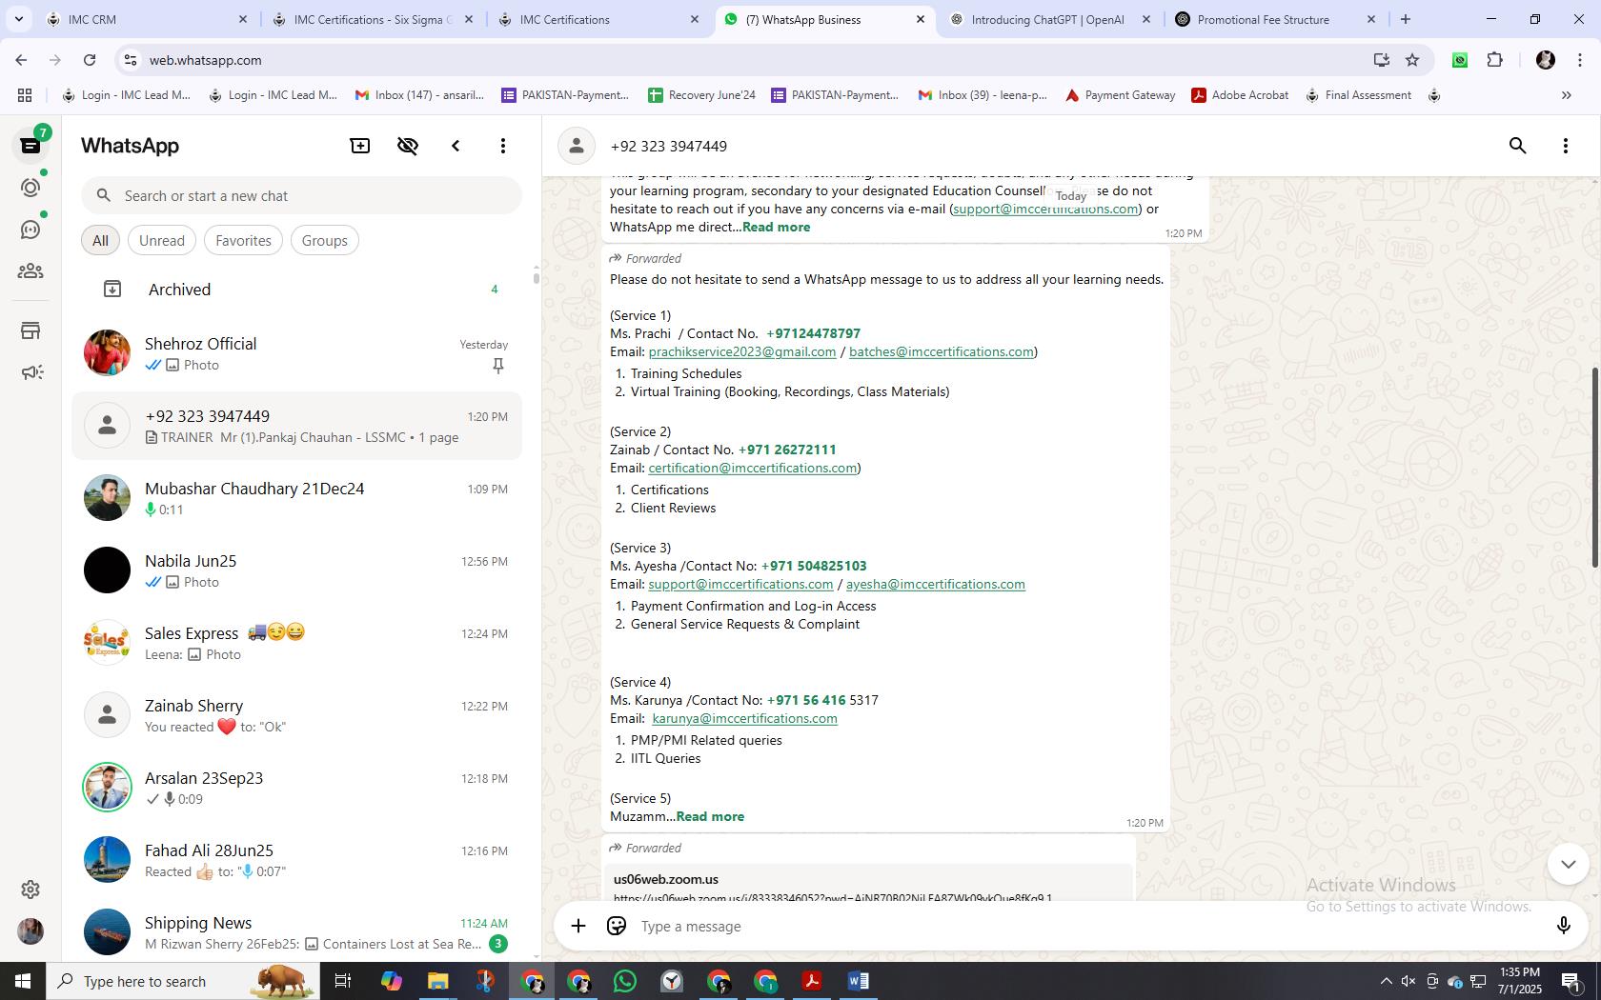
Task: Open the Advertise megaphone icon in sidebar
Action: click(x=30, y=372)
